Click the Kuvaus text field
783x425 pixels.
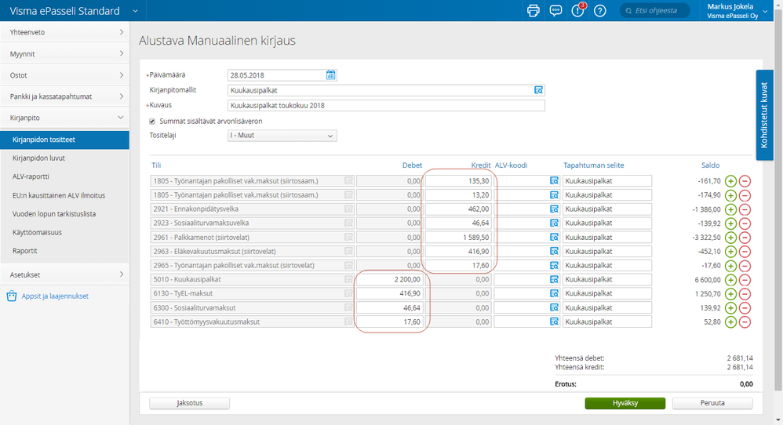point(385,105)
